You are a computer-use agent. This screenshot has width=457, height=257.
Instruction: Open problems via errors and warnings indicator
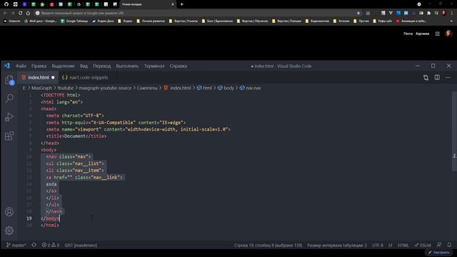point(51,245)
